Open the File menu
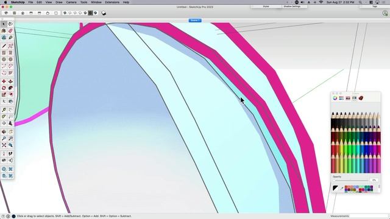Image resolution: width=390 pixels, height=219 pixels. click(x=30, y=2)
